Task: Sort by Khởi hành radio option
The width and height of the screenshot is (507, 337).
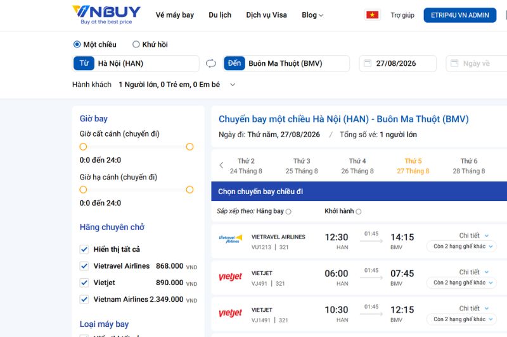Action: coord(358,212)
